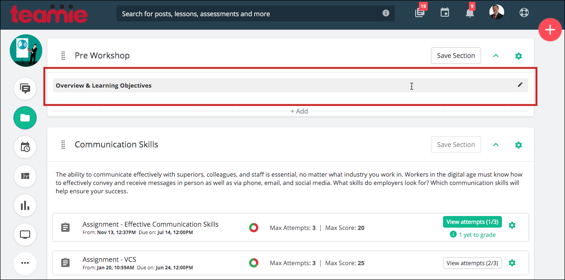This screenshot has width=565, height=280.
Task: Open Assignment - Effective Communication Skills title
Action: (x=150, y=224)
